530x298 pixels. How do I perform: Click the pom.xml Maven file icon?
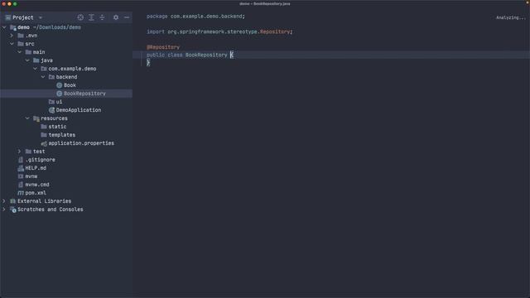pyautogui.click(x=21, y=193)
